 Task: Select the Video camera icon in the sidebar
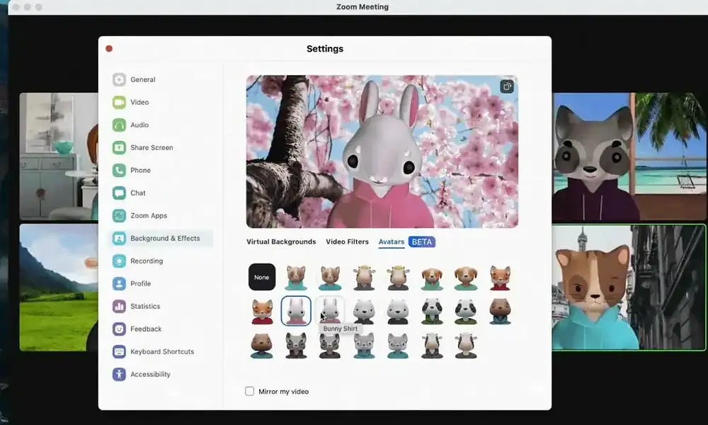point(119,102)
